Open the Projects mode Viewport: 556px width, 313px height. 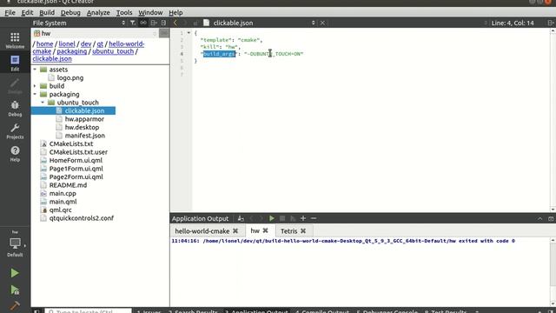(x=15, y=131)
